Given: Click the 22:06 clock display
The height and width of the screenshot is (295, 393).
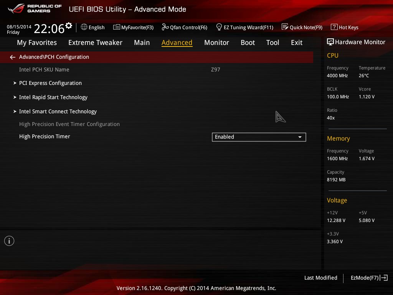Looking at the screenshot, I should click(x=49, y=28).
